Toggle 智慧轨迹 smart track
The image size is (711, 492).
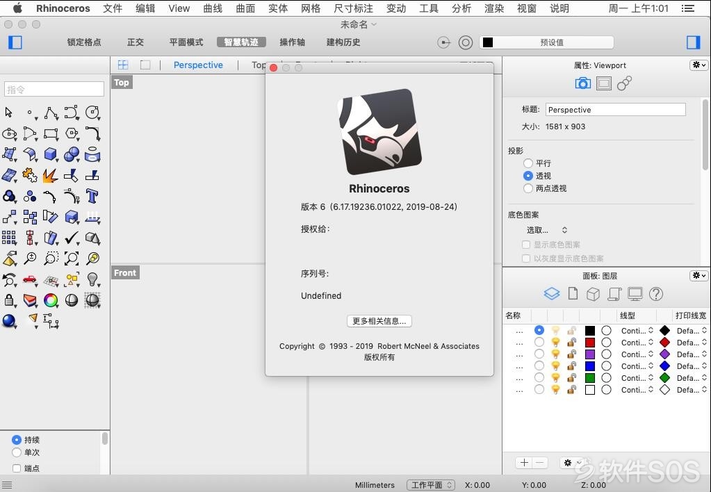point(241,42)
